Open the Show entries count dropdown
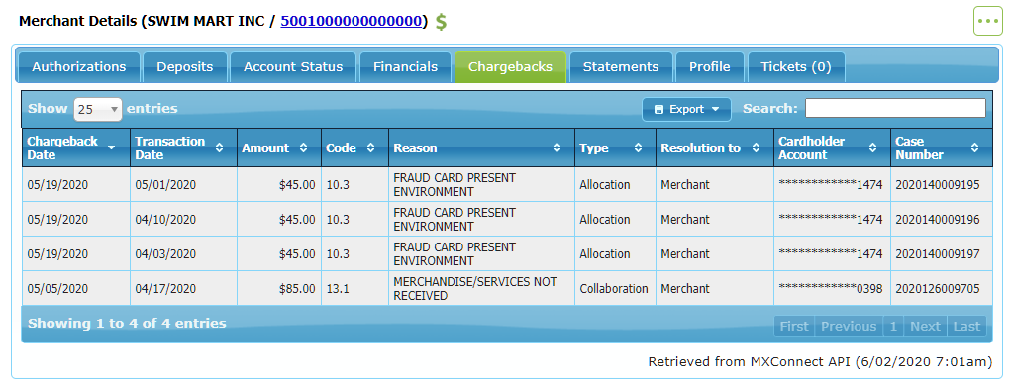The width and height of the screenshot is (1012, 391). click(x=97, y=110)
